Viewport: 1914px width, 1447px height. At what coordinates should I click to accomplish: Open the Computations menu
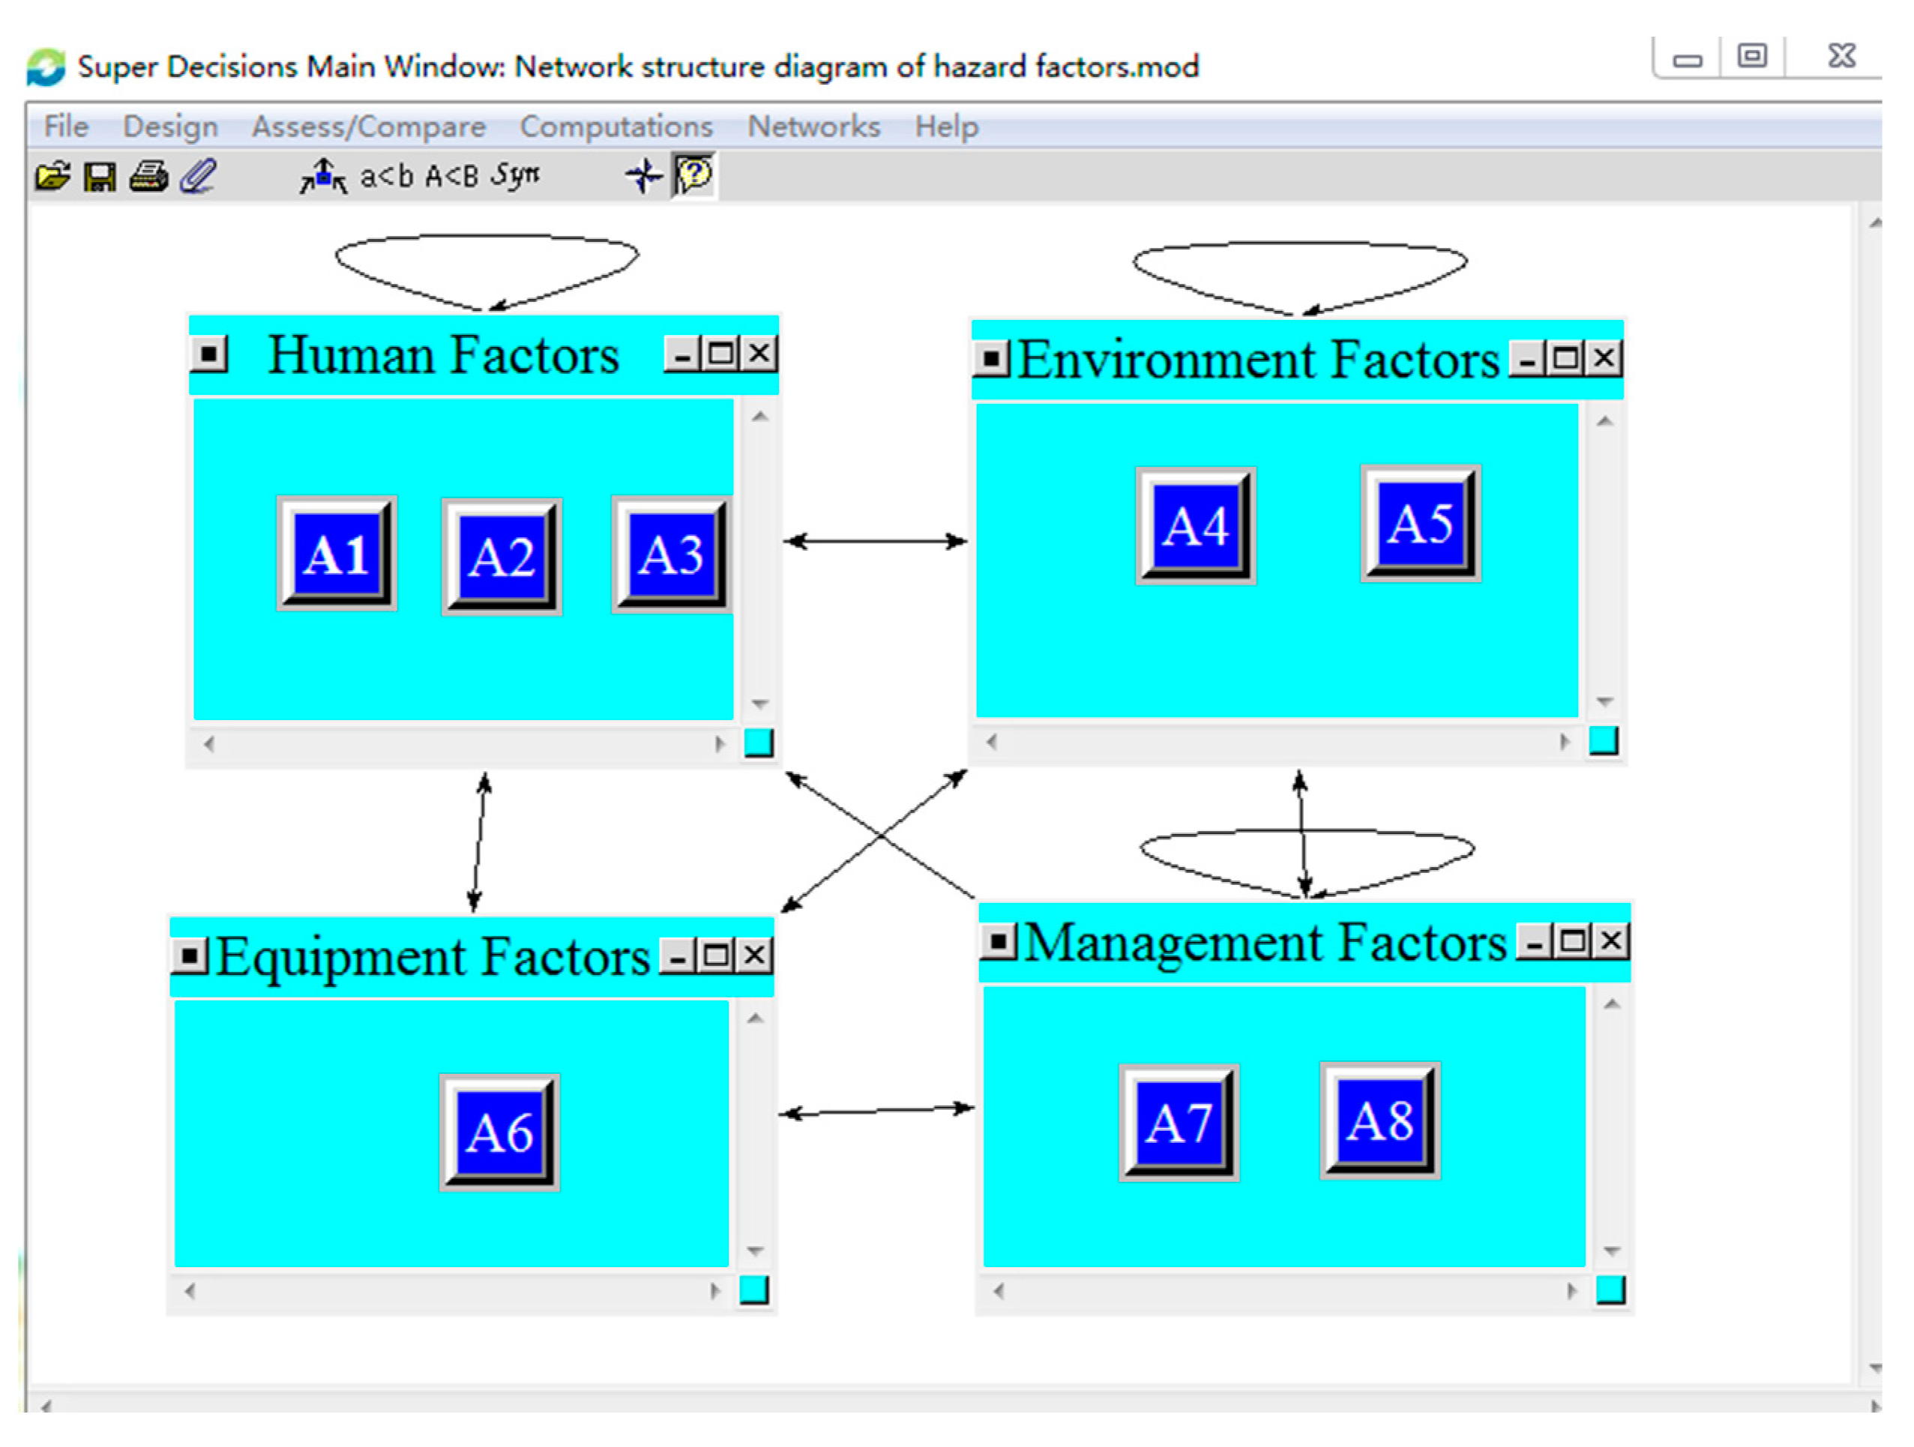pyautogui.click(x=616, y=127)
